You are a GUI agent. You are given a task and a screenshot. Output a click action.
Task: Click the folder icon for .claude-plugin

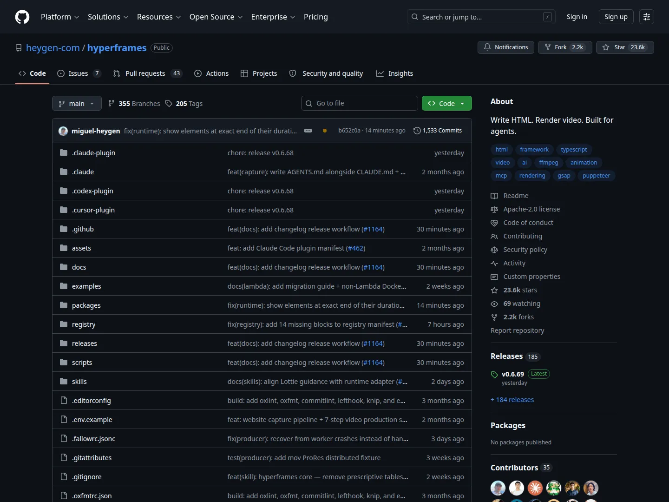coord(64,152)
